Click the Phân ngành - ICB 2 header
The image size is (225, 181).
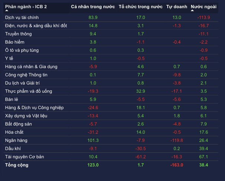(x=26, y=7)
